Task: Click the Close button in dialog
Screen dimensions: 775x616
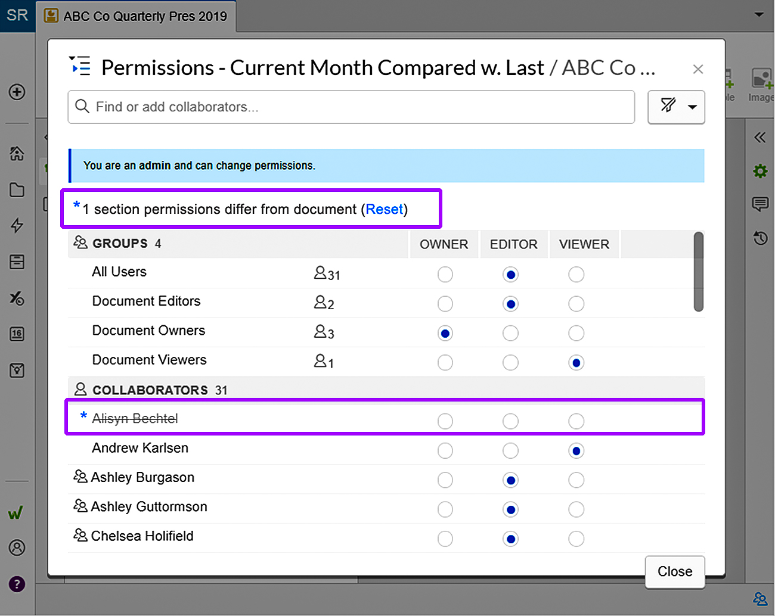Action: [x=674, y=572]
